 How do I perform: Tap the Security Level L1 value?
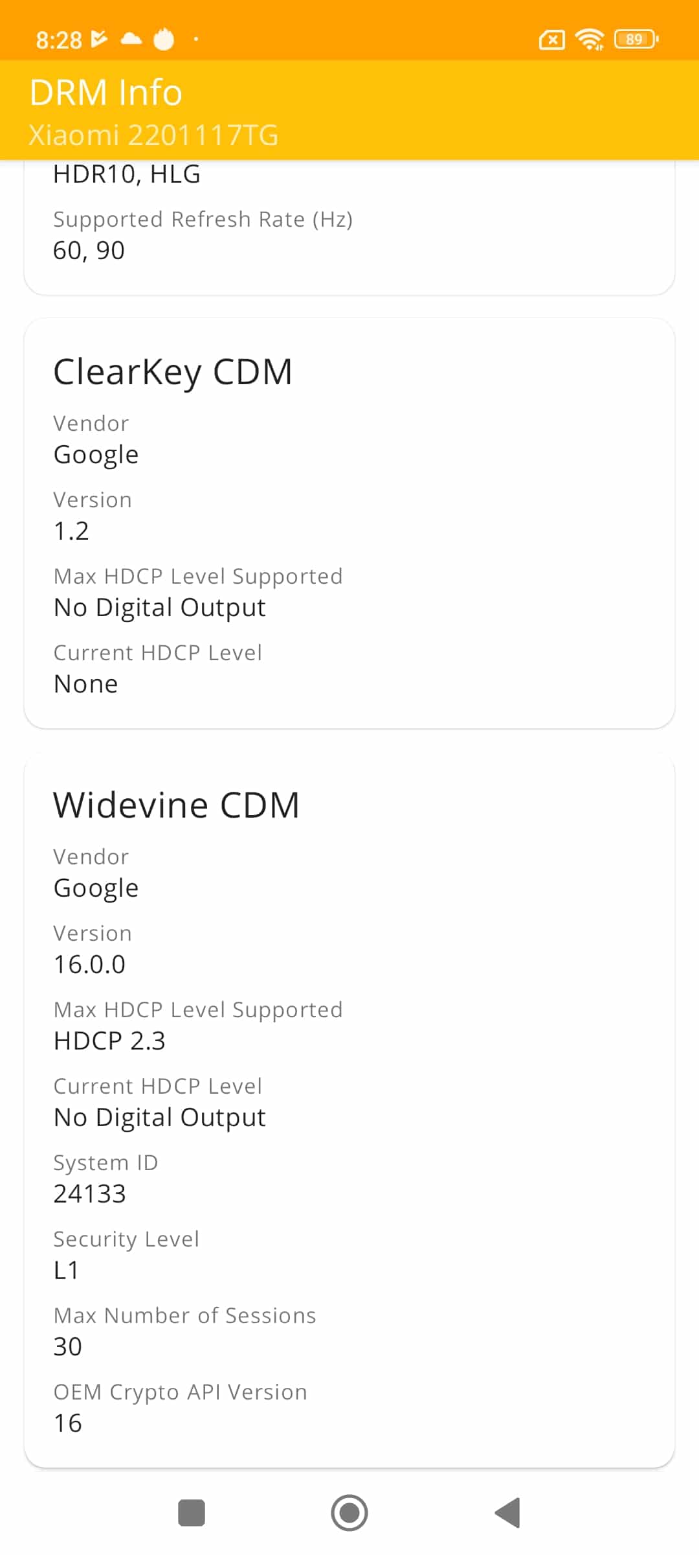click(x=66, y=1270)
